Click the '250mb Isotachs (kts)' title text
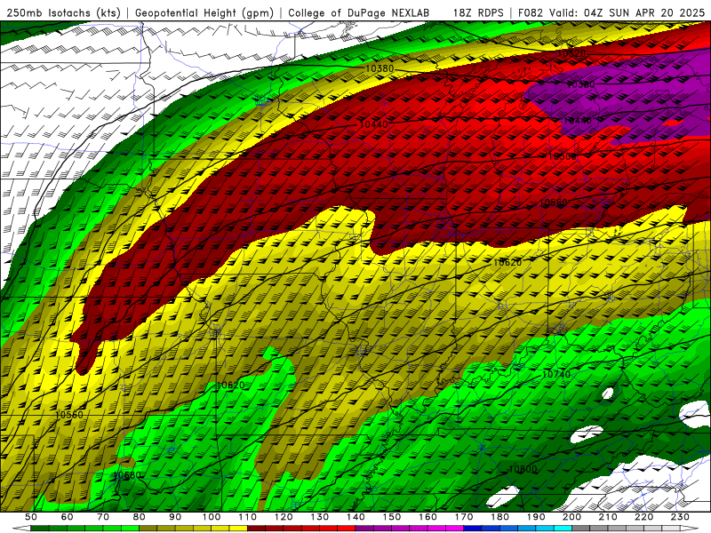The height and width of the screenshot is (533, 711). click(x=64, y=12)
